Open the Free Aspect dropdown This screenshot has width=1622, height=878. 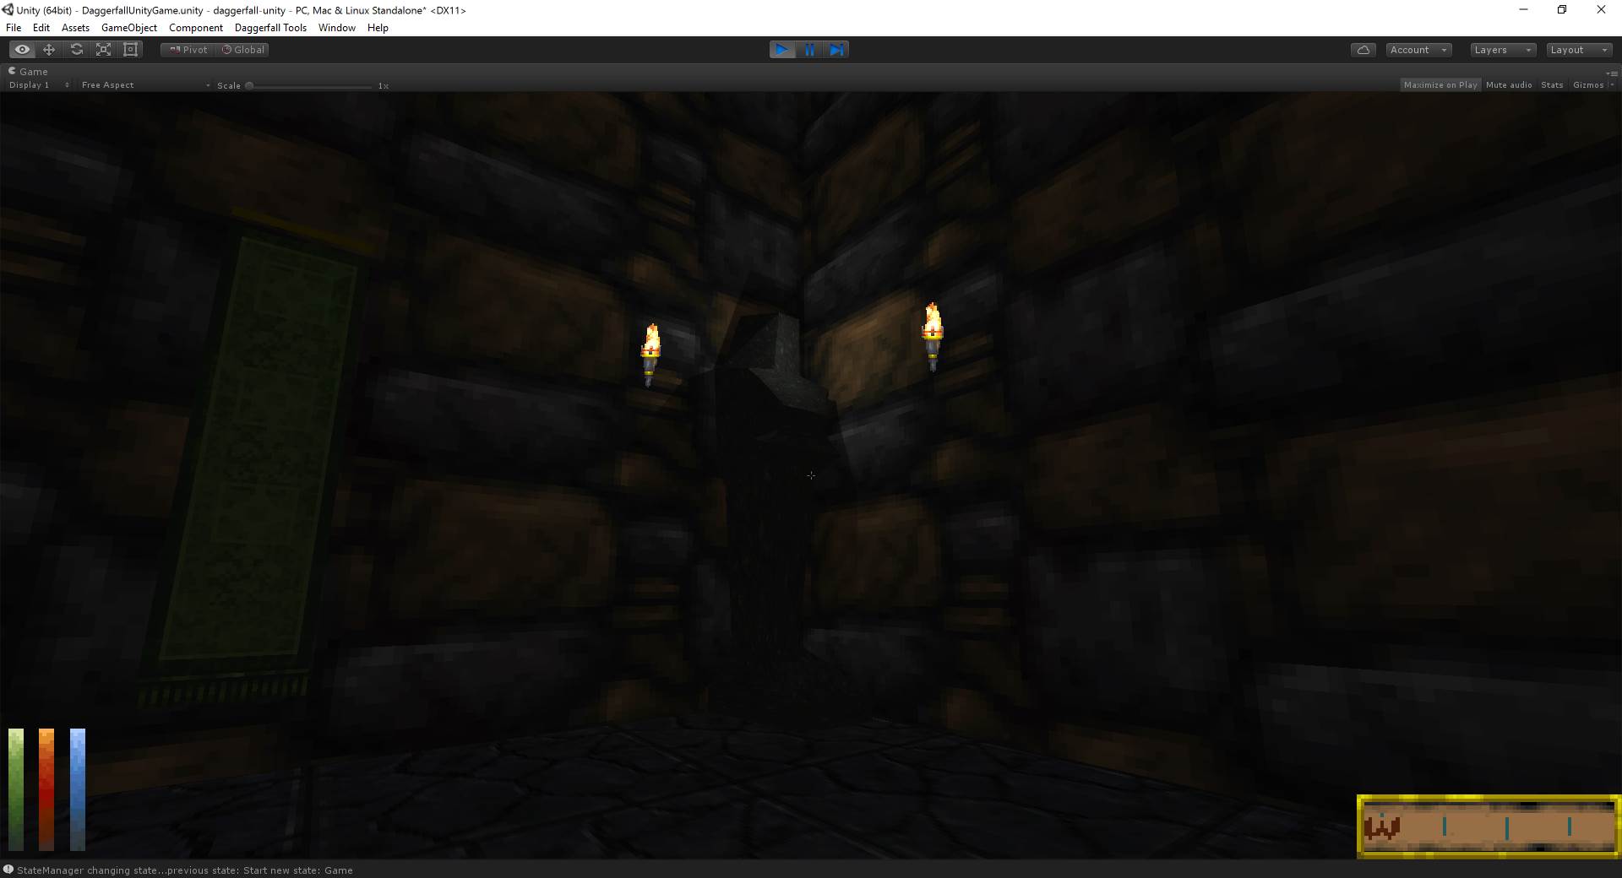tap(145, 85)
